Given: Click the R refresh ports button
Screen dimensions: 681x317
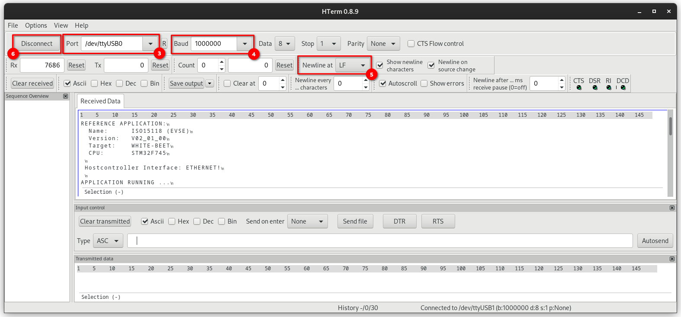Looking at the screenshot, I should tap(164, 44).
